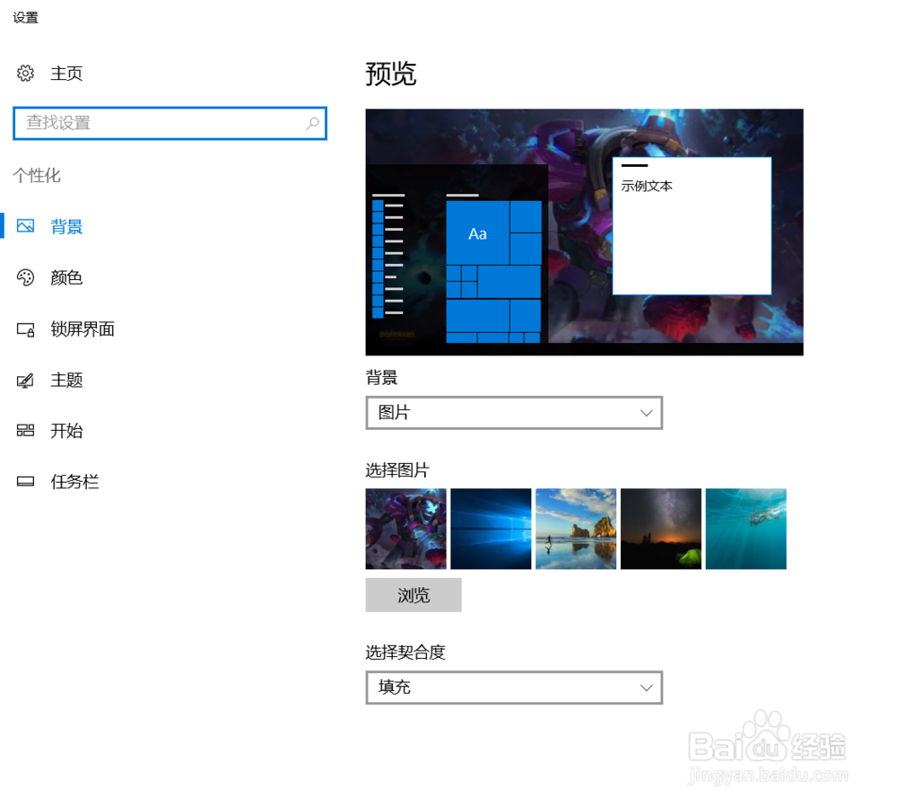Select the 颜色 sidebar item
The height and width of the screenshot is (806, 897).
pos(65,277)
